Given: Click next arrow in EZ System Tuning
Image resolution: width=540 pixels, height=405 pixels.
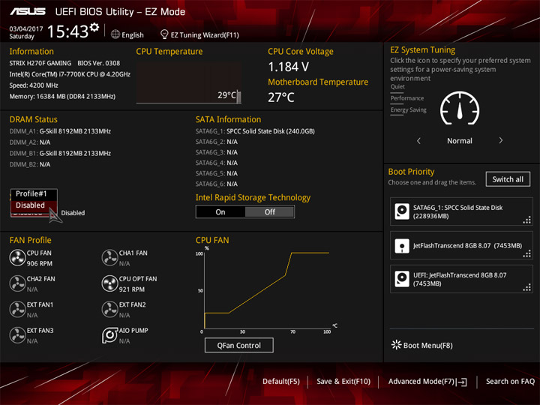Looking at the screenshot, I should [501, 140].
